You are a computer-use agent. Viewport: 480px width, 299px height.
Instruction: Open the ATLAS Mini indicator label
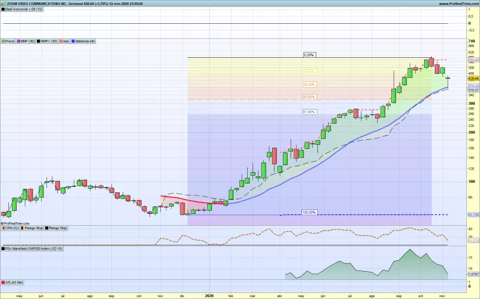13,282
